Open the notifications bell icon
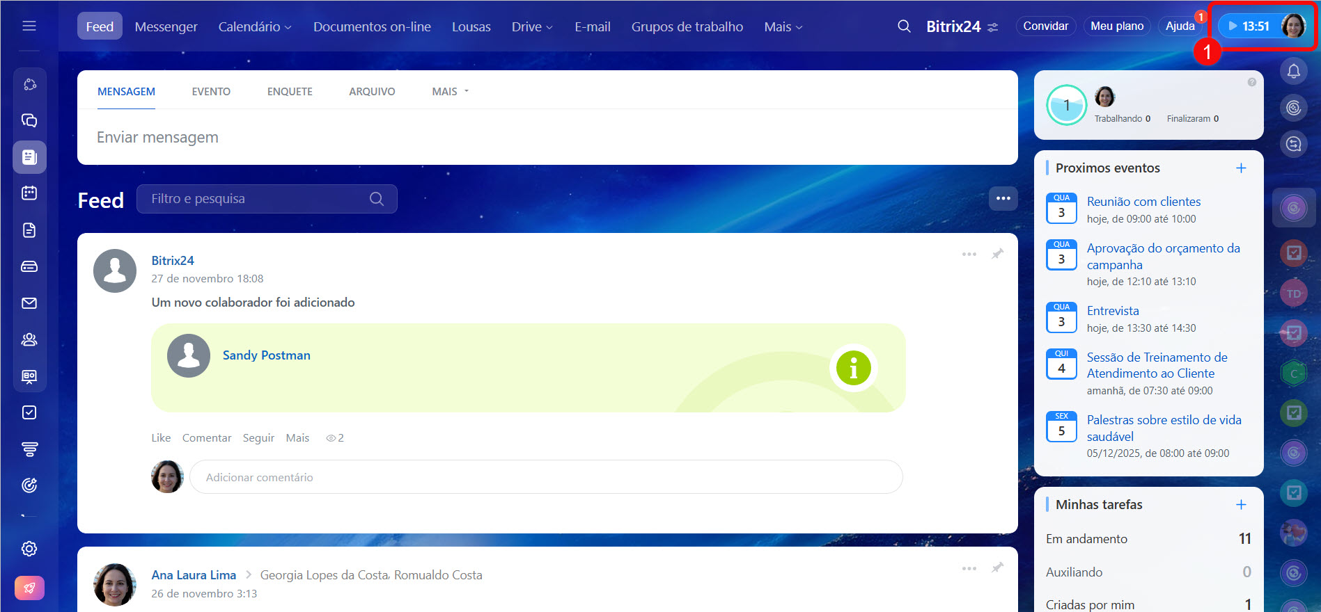The image size is (1321, 612). 1293,71
